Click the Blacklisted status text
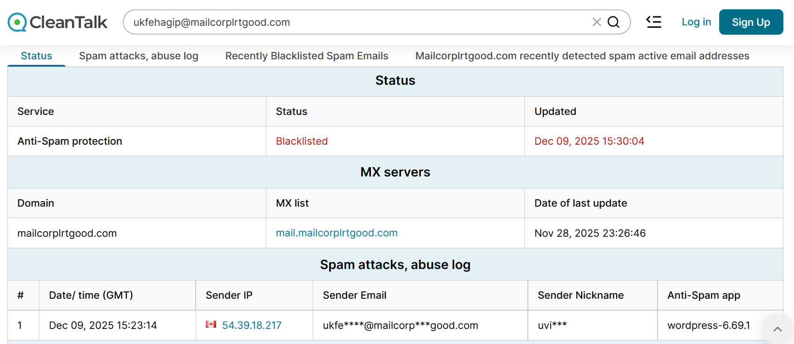The width and height of the screenshot is (794, 344). [302, 141]
